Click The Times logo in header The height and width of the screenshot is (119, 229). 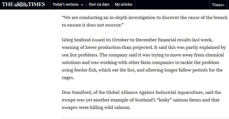pos(23,4)
